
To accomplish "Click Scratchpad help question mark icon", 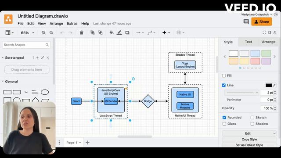I will [x=33, y=57].
